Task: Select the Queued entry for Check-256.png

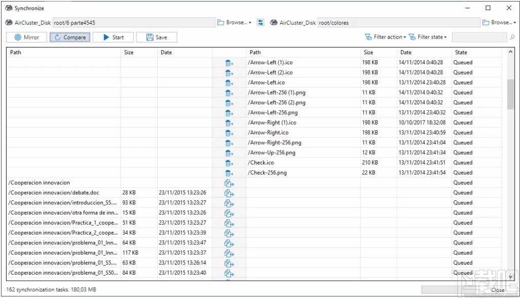Action: [x=463, y=173]
